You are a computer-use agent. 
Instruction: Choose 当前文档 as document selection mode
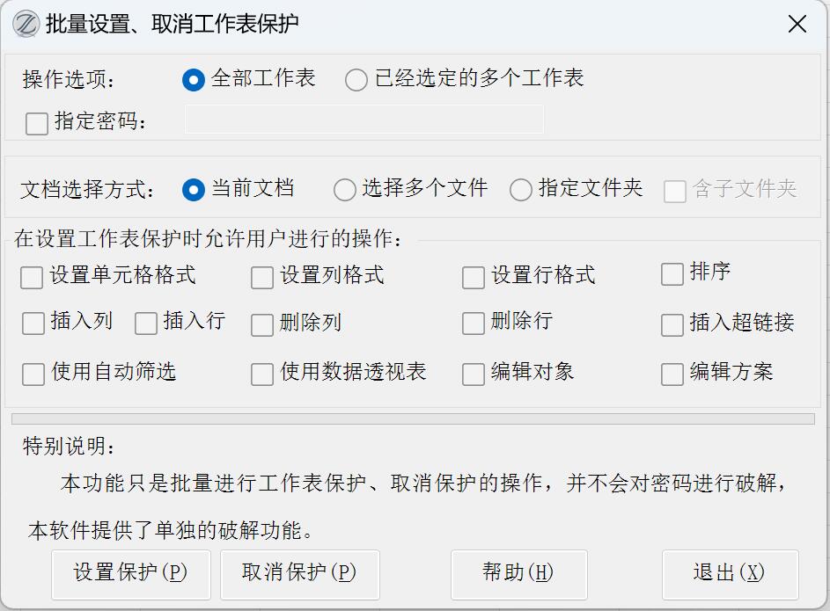194,189
